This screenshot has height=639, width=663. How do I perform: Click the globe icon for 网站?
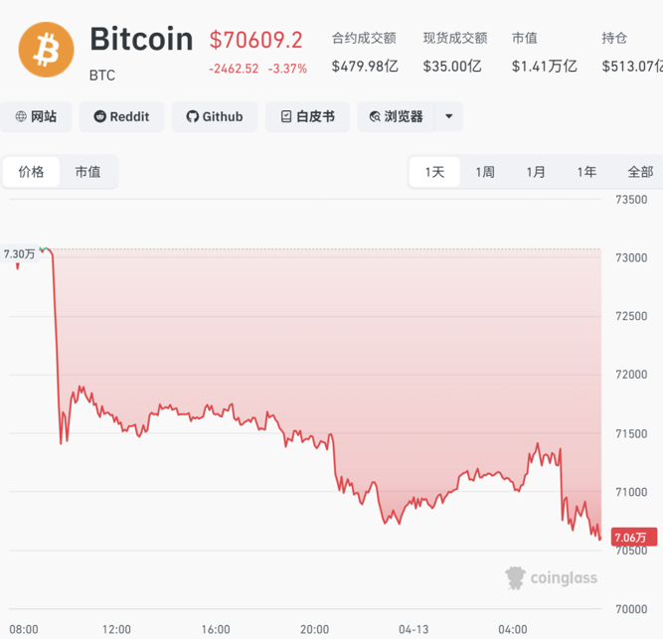[21, 116]
